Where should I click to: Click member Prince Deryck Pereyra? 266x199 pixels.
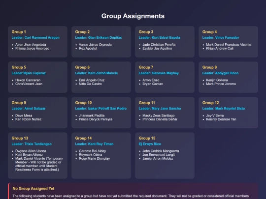point(96,119)
